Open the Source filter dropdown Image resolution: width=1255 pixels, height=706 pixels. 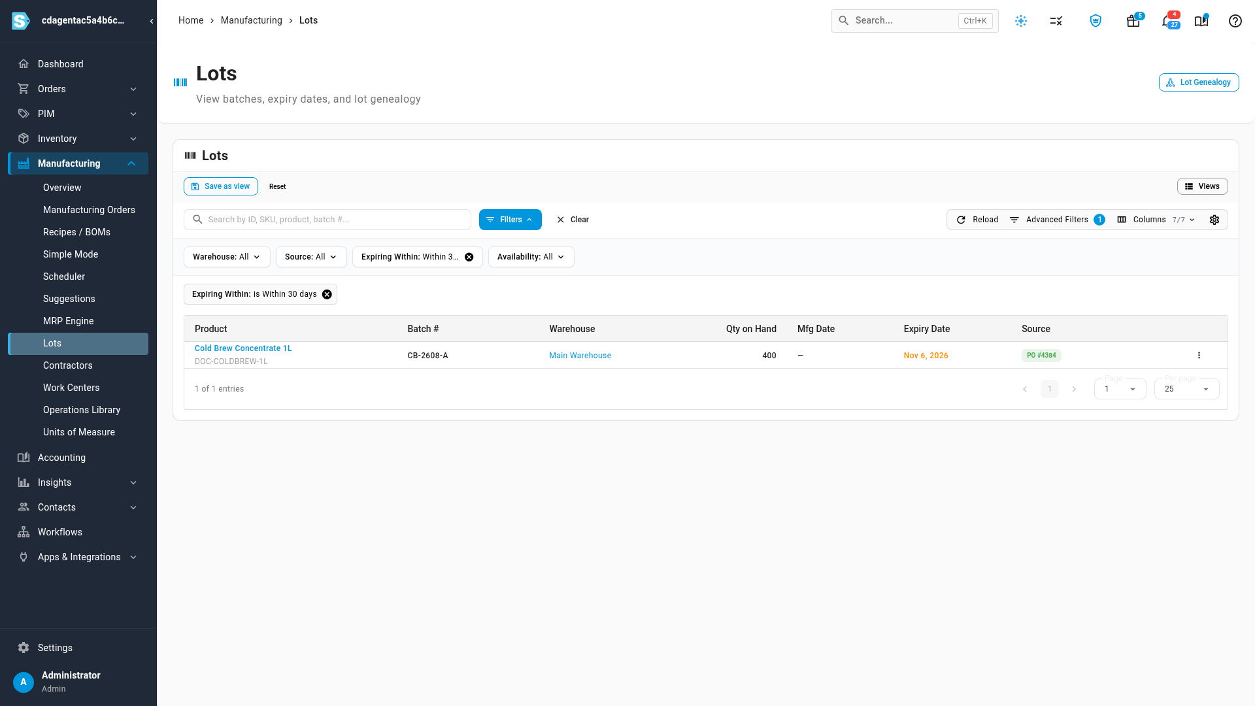[311, 257]
